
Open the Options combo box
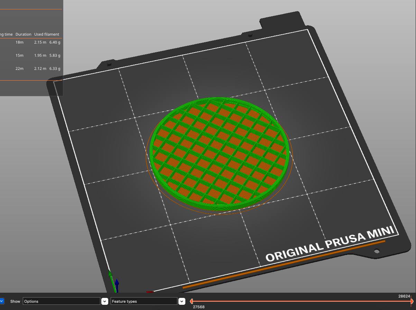point(62,301)
